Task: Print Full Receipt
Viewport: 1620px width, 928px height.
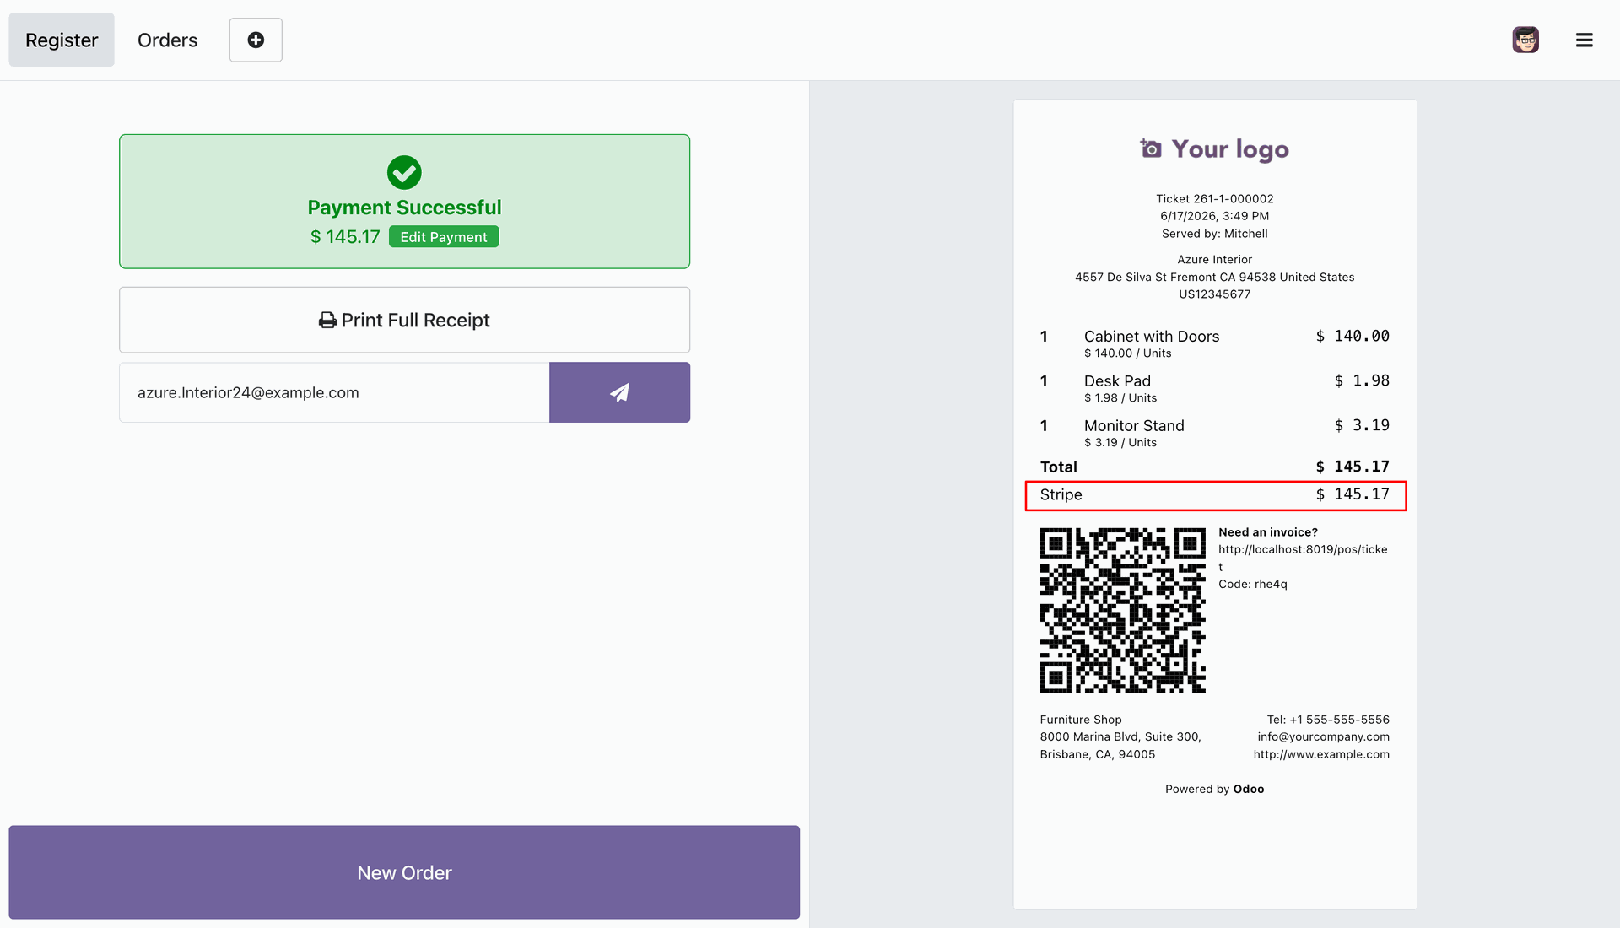Action: (404, 320)
